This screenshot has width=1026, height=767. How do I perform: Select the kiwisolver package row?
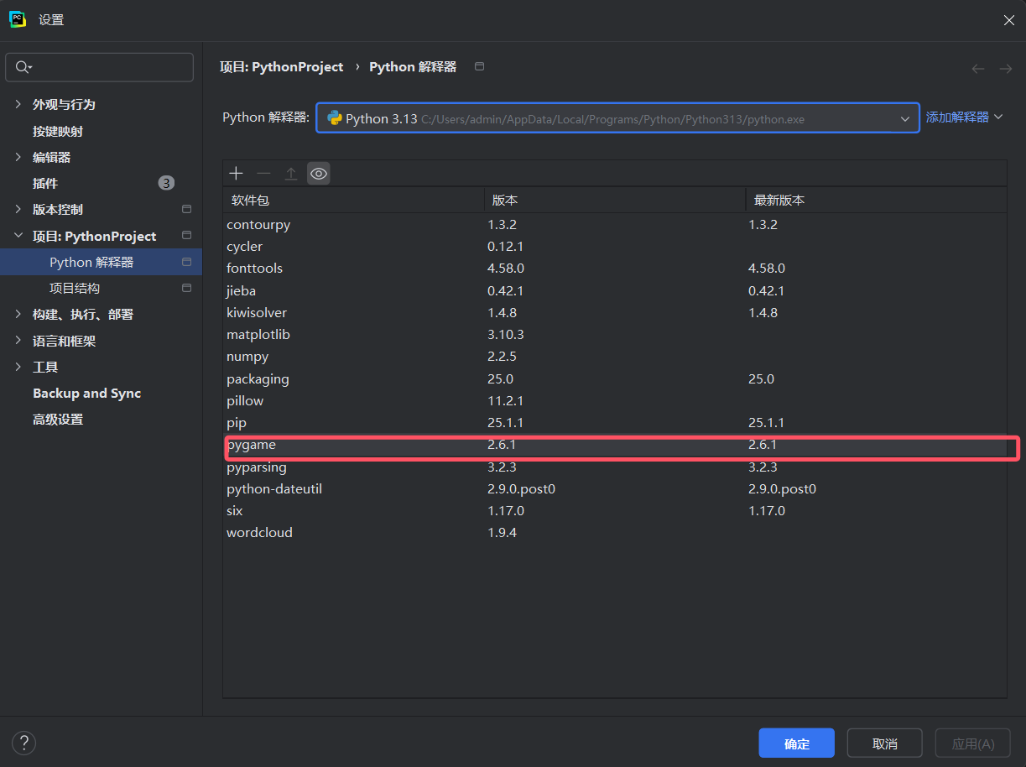click(x=615, y=312)
